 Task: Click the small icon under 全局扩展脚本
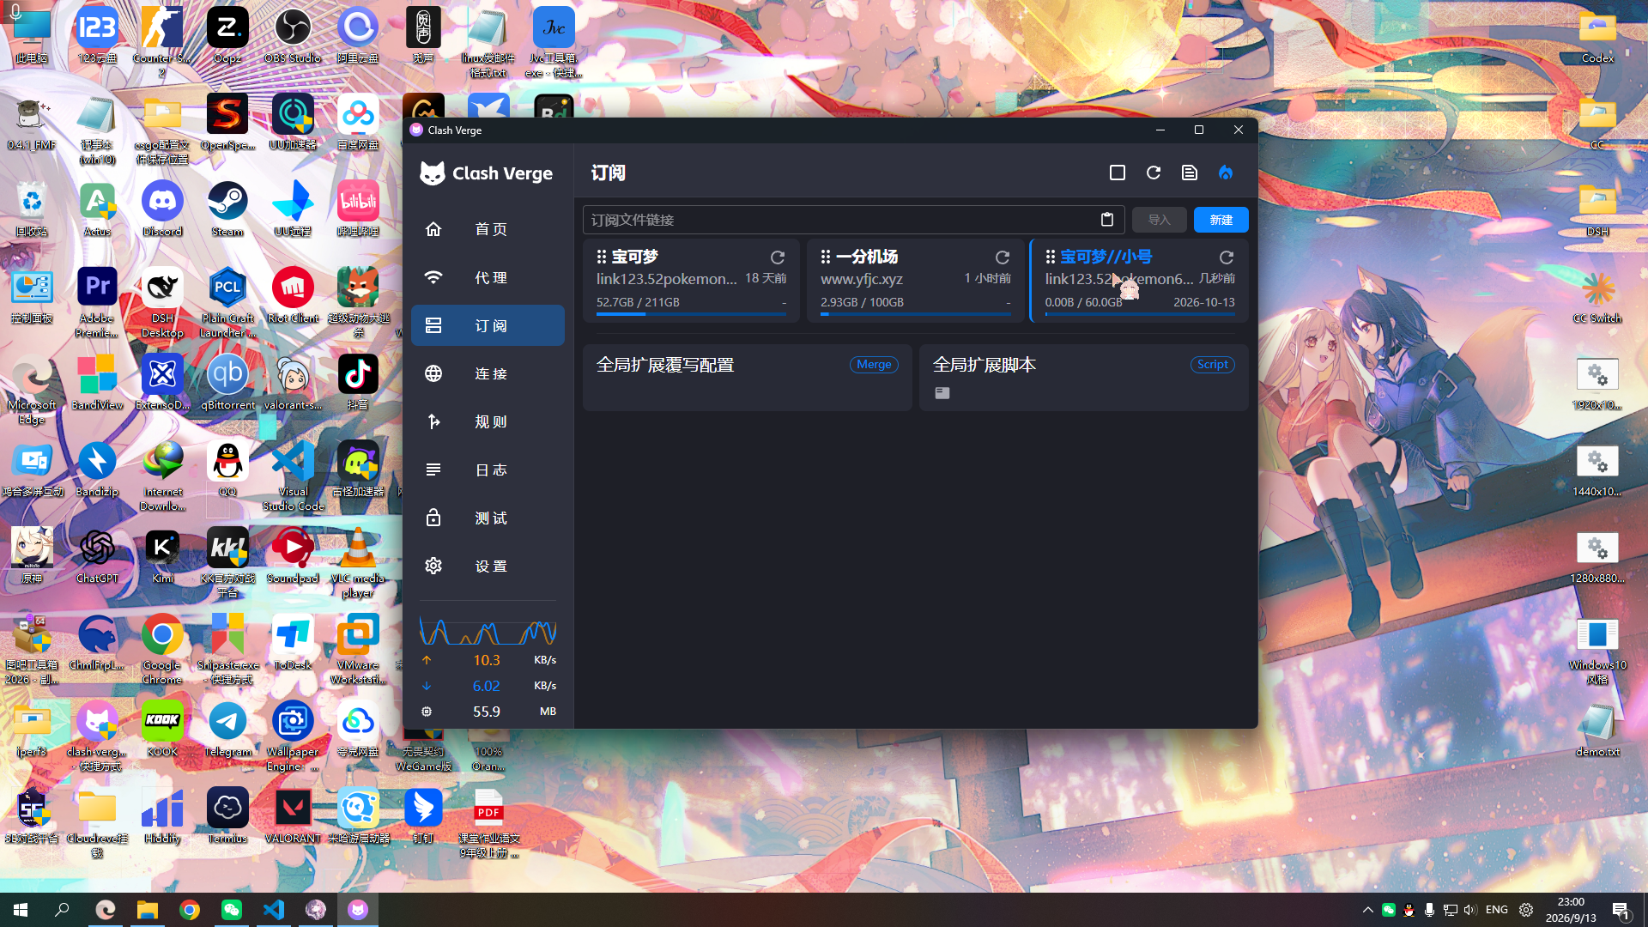tap(942, 393)
